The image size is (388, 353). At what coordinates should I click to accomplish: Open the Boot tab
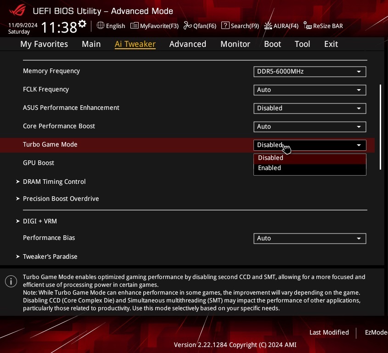pyautogui.click(x=272, y=44)
